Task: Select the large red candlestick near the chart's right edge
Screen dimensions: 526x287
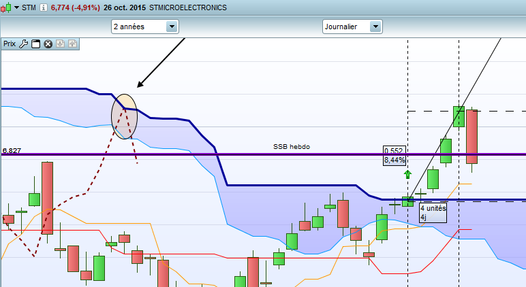Action: 471,137
